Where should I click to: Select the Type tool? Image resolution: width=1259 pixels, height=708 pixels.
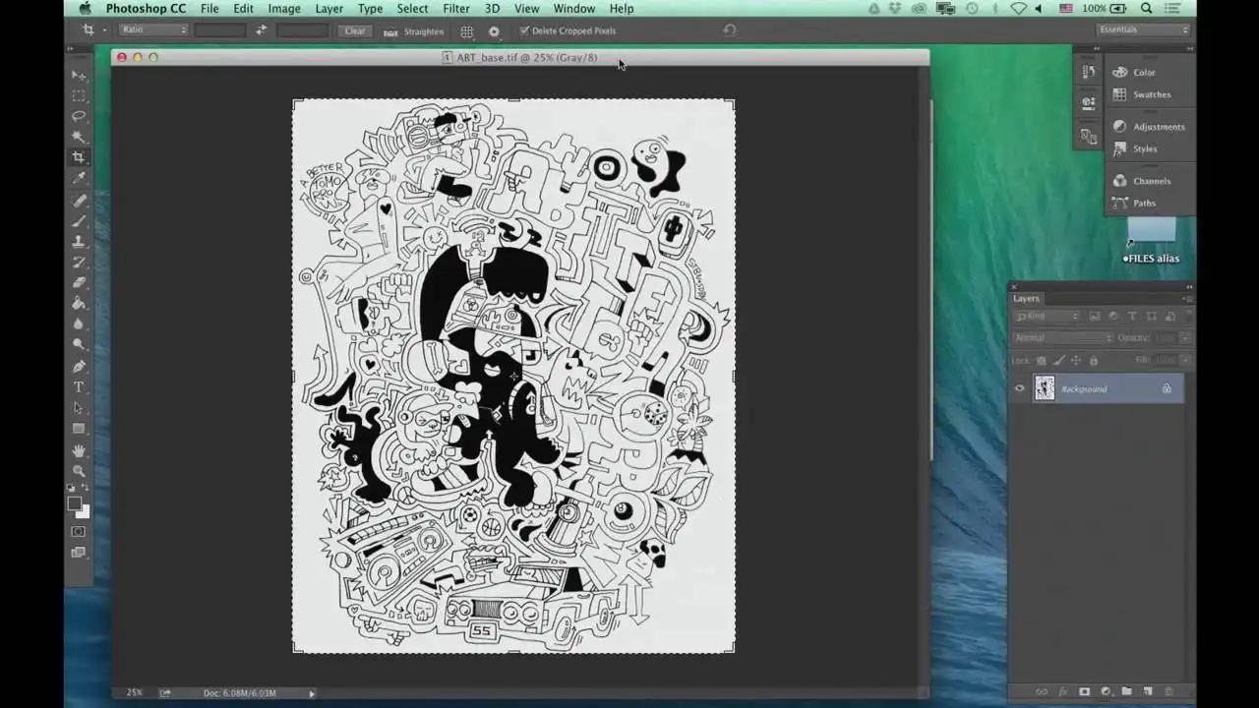point(78,386)
